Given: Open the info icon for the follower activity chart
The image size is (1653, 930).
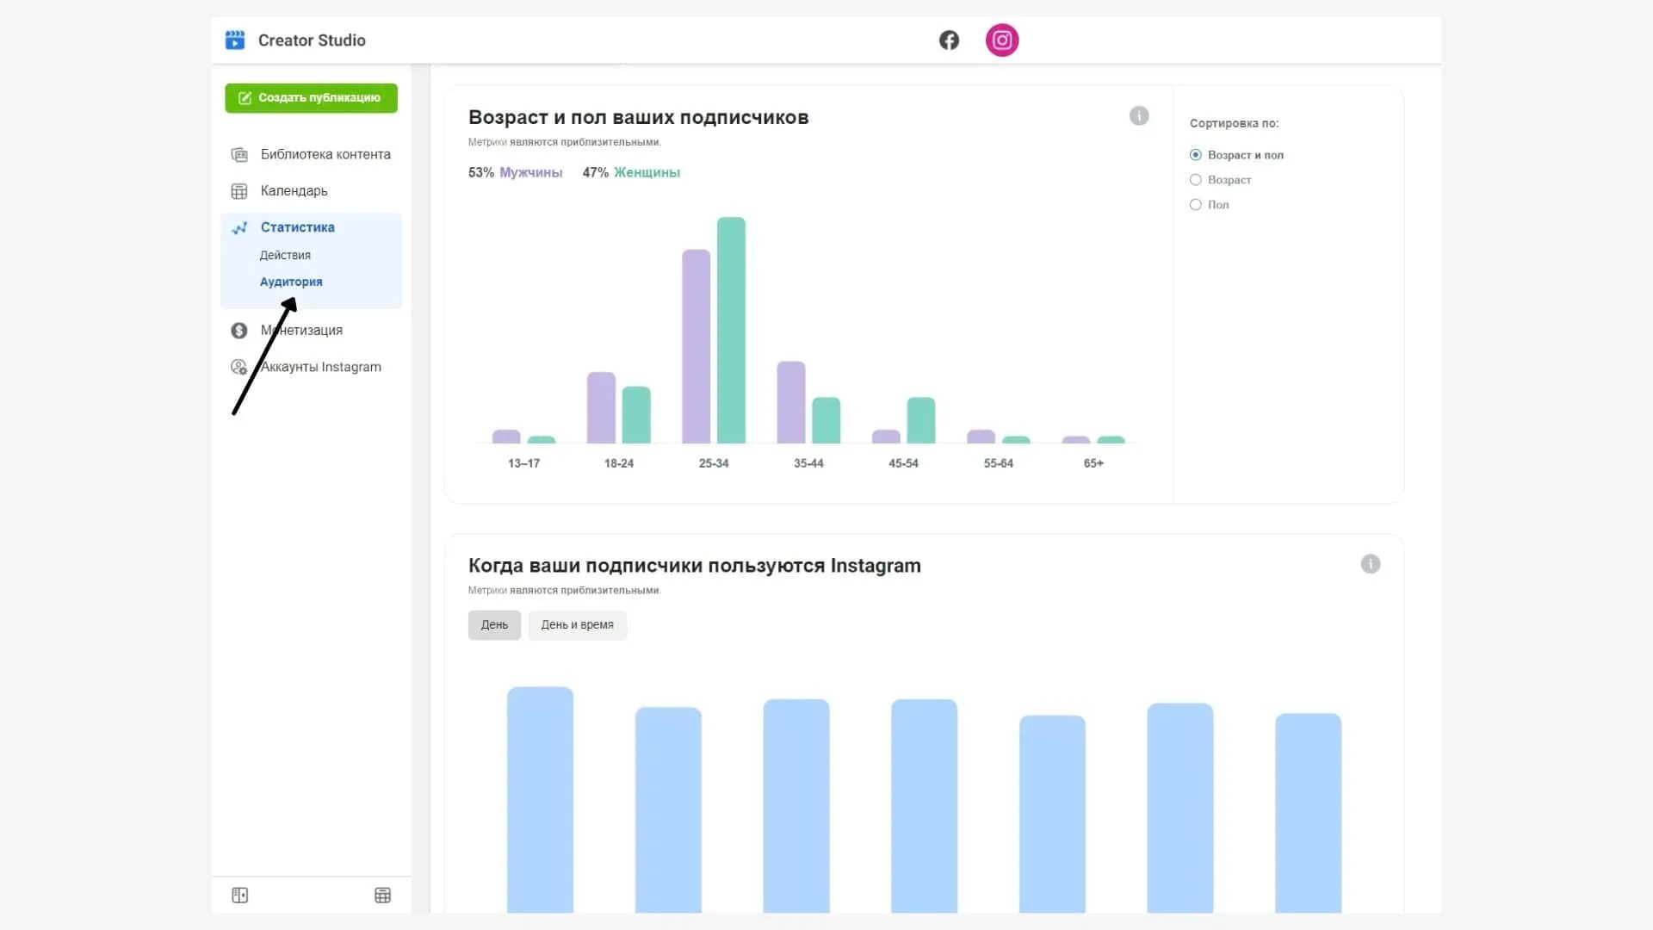Looking at the screenshot, I should [1370, 564].
